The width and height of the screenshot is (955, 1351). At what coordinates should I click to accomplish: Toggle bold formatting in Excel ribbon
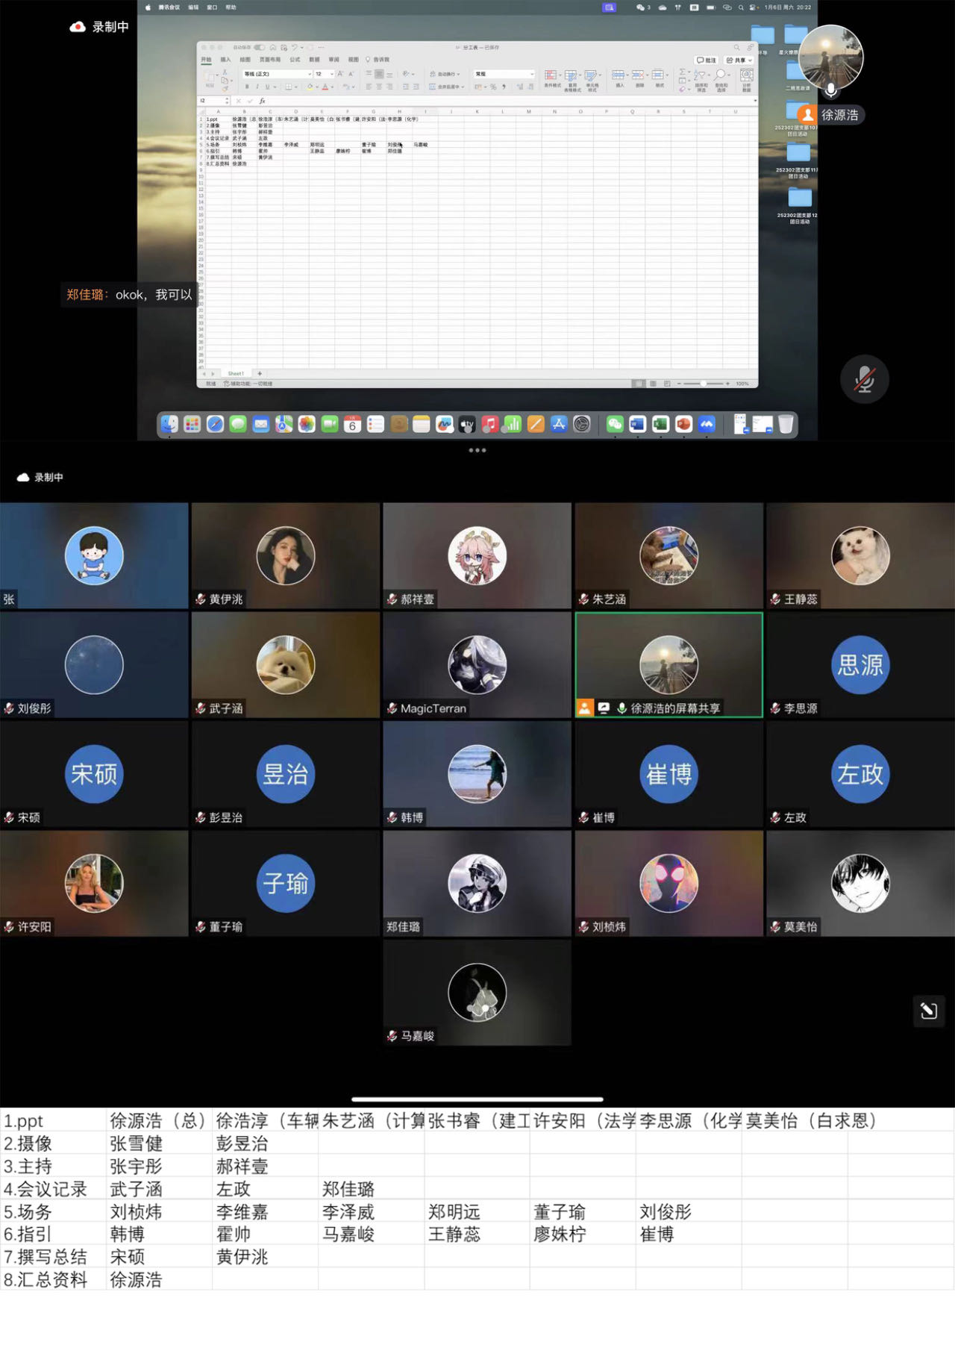tap(247, 87)
